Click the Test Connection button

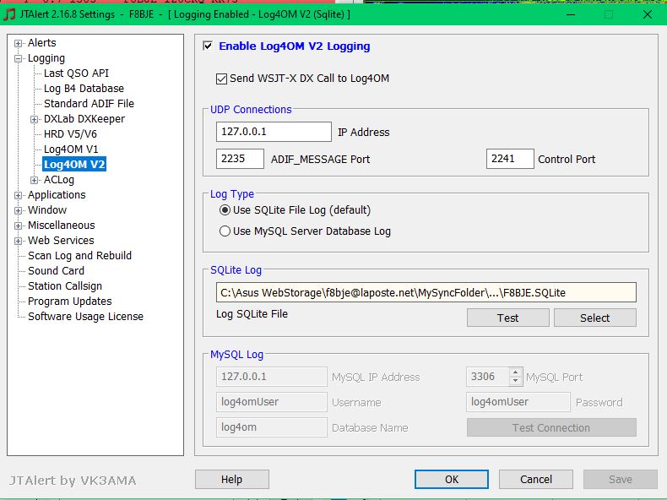(x=551, y=427)
